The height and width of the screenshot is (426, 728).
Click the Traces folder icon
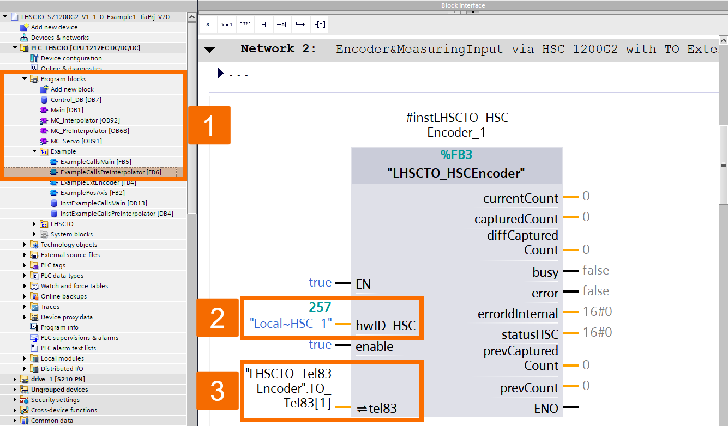click(34, 307)
